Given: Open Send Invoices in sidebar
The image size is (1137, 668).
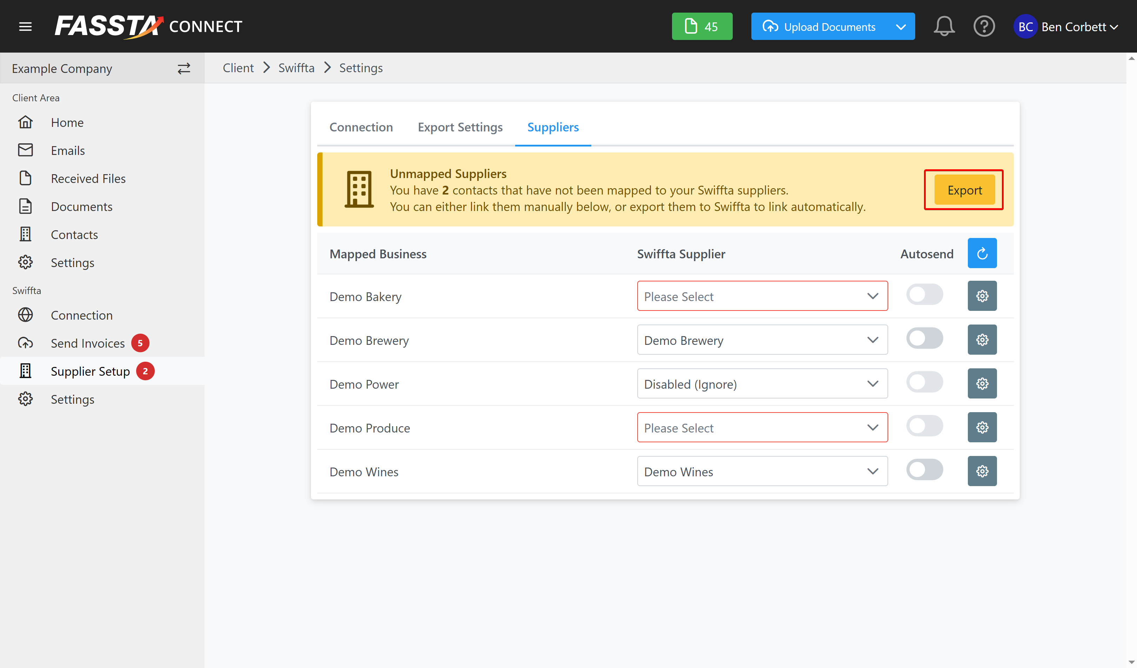Looking at the screenshot, I should 87,343.
